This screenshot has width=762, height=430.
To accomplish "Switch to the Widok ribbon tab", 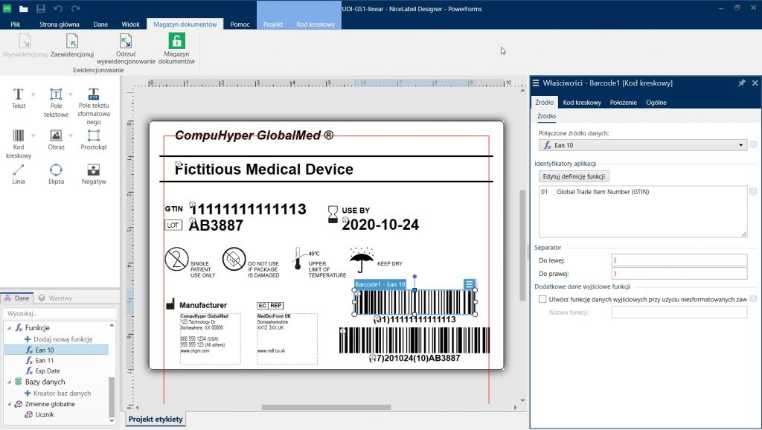I will (x=130, y=25).
